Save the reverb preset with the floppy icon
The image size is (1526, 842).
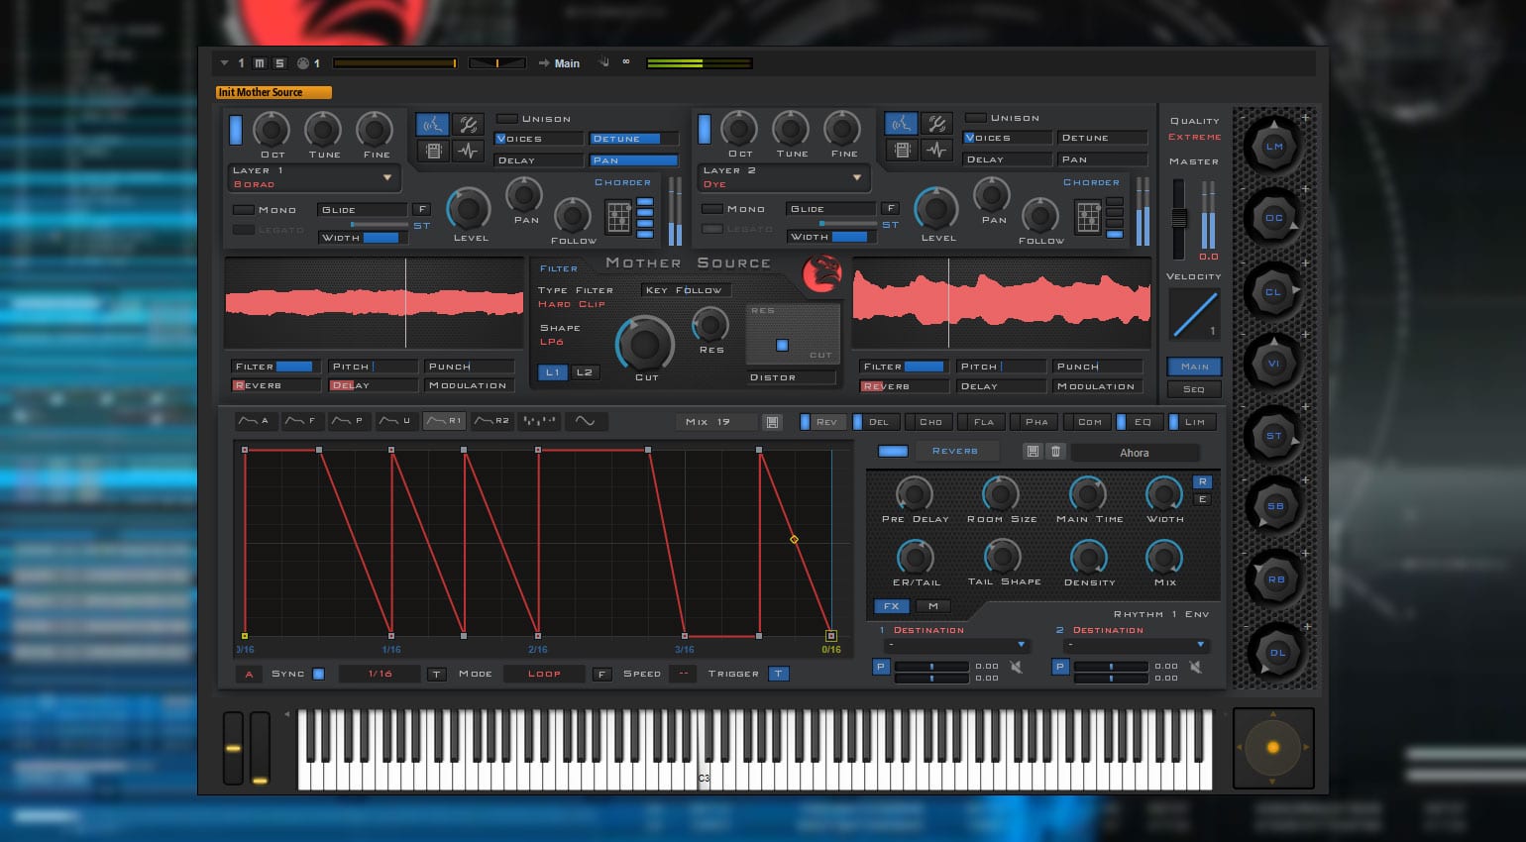(x=1033, y=452)
